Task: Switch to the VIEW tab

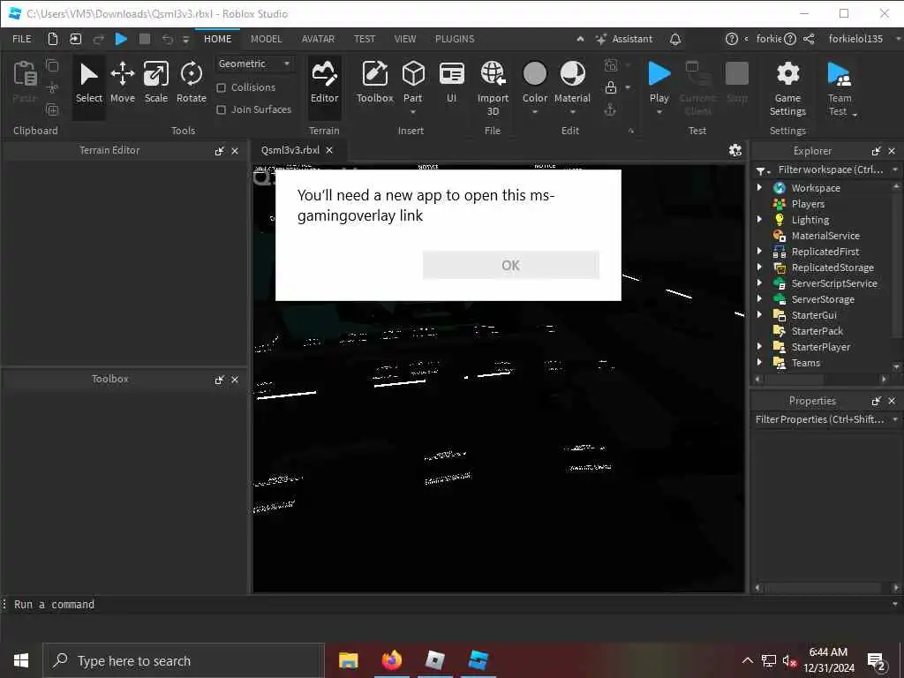Action: pos(404,39)
